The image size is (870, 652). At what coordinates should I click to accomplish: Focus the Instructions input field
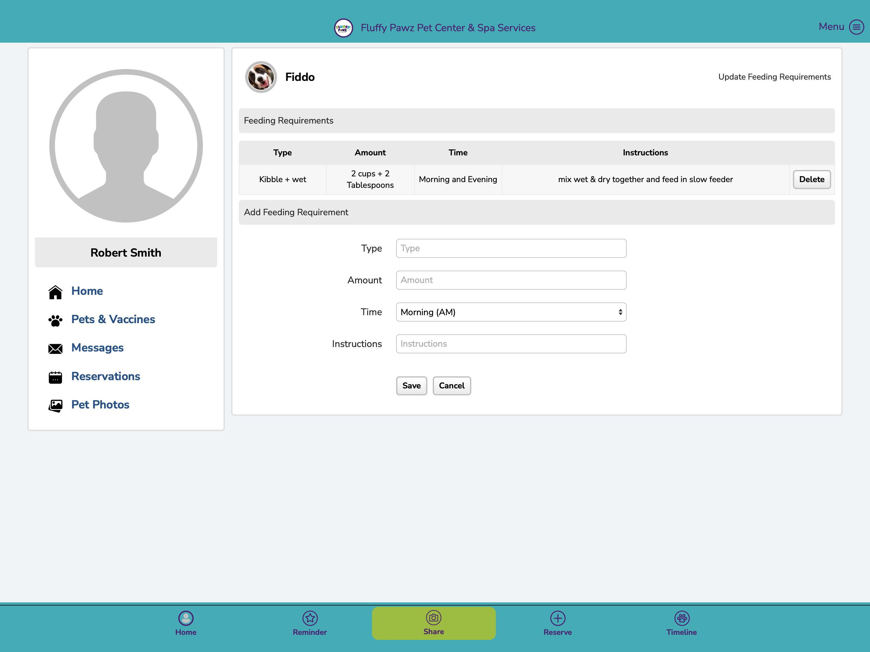tap(511, 344)
